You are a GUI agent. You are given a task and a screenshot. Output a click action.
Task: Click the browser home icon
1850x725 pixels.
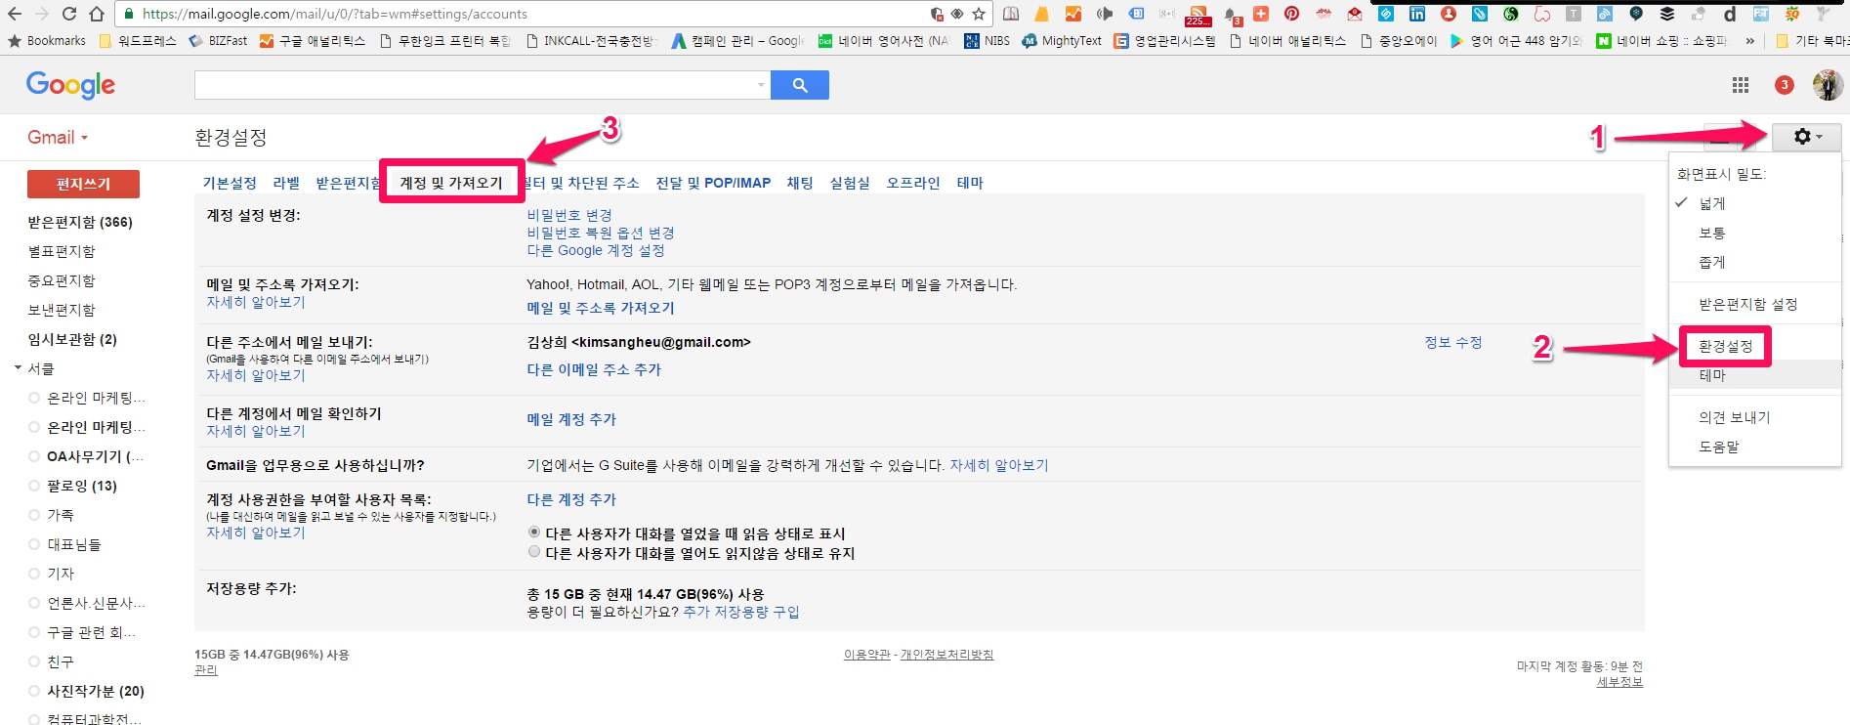click(x=97, y=14)
